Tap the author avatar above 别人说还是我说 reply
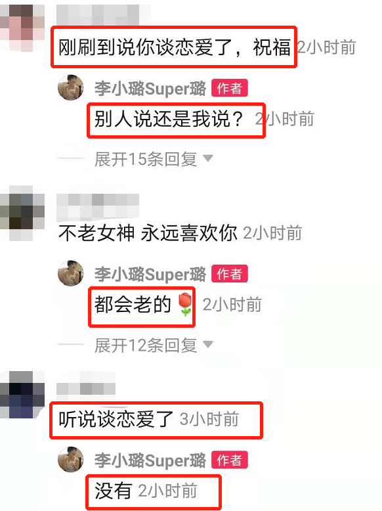The width and height of the screenshot is (382, 511). [71, 87]
